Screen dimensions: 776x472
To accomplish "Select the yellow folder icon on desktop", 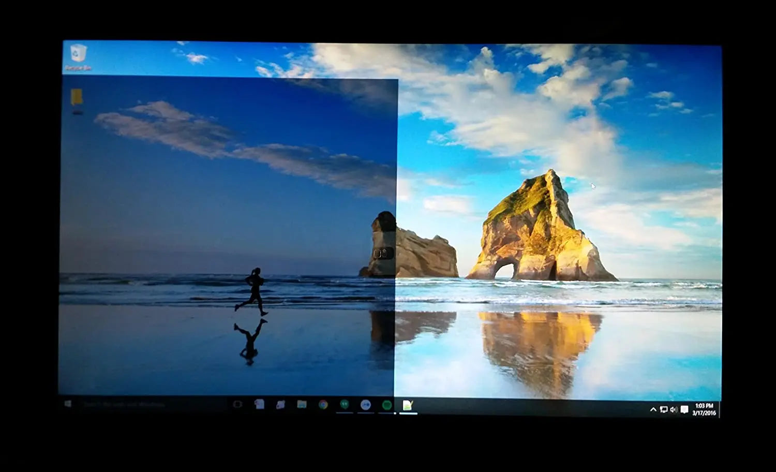I will tap(77, 98).
